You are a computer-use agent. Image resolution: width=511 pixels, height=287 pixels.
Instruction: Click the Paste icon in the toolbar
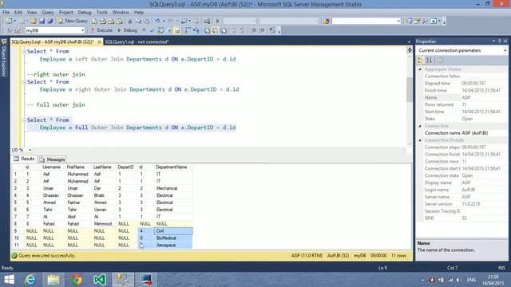147,22
